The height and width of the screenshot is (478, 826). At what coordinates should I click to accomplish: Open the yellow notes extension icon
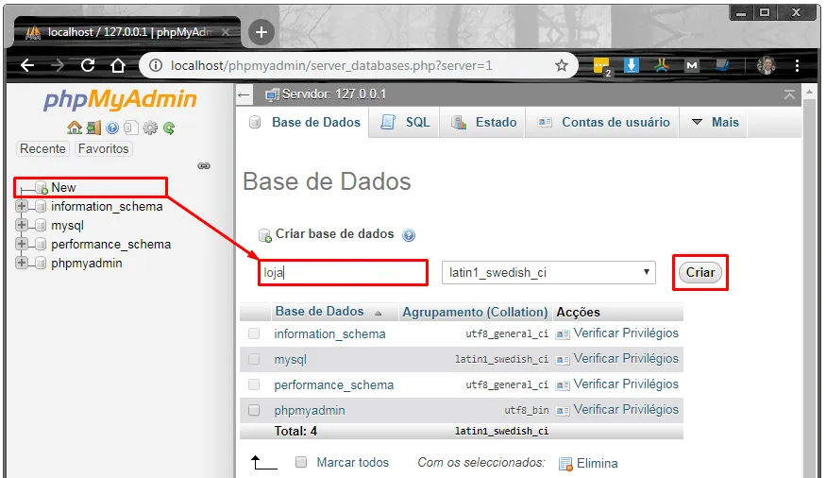(601, 66)
